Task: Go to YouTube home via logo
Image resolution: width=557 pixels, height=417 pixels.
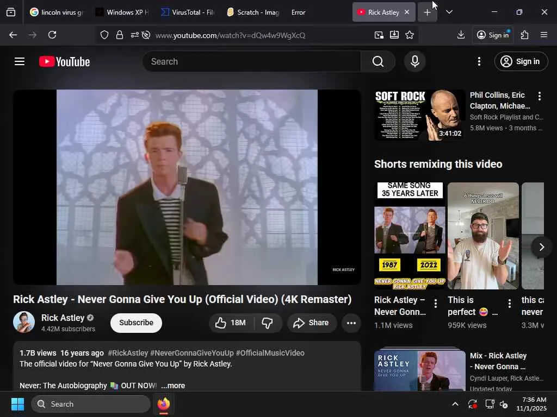Action: coord(64,61)
